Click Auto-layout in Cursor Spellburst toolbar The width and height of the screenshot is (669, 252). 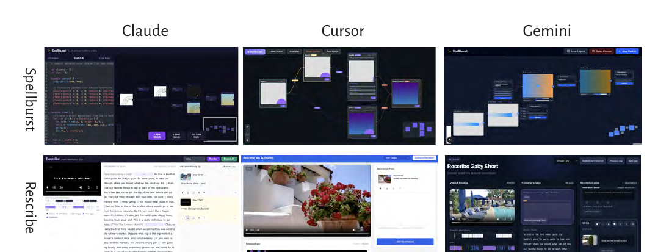[x=333, y=52]
